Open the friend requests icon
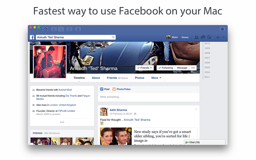 [x=197, y=37]
